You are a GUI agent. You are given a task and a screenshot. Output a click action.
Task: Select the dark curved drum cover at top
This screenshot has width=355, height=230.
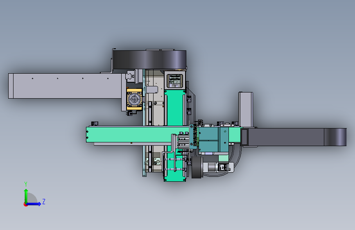pyautogui.click(x=149, y=59)
